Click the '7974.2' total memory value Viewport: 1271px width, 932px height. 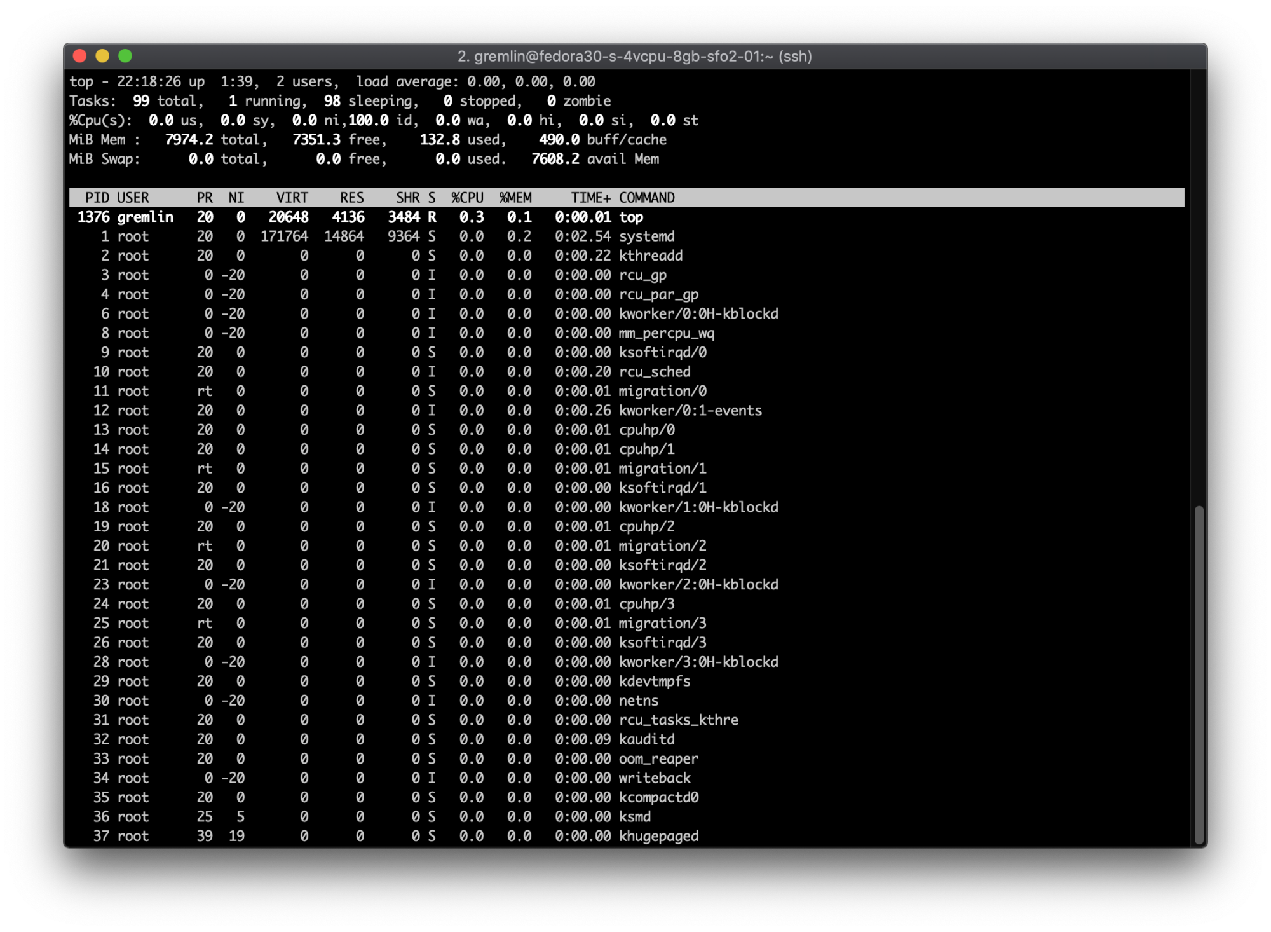click(x=189, y=140)
